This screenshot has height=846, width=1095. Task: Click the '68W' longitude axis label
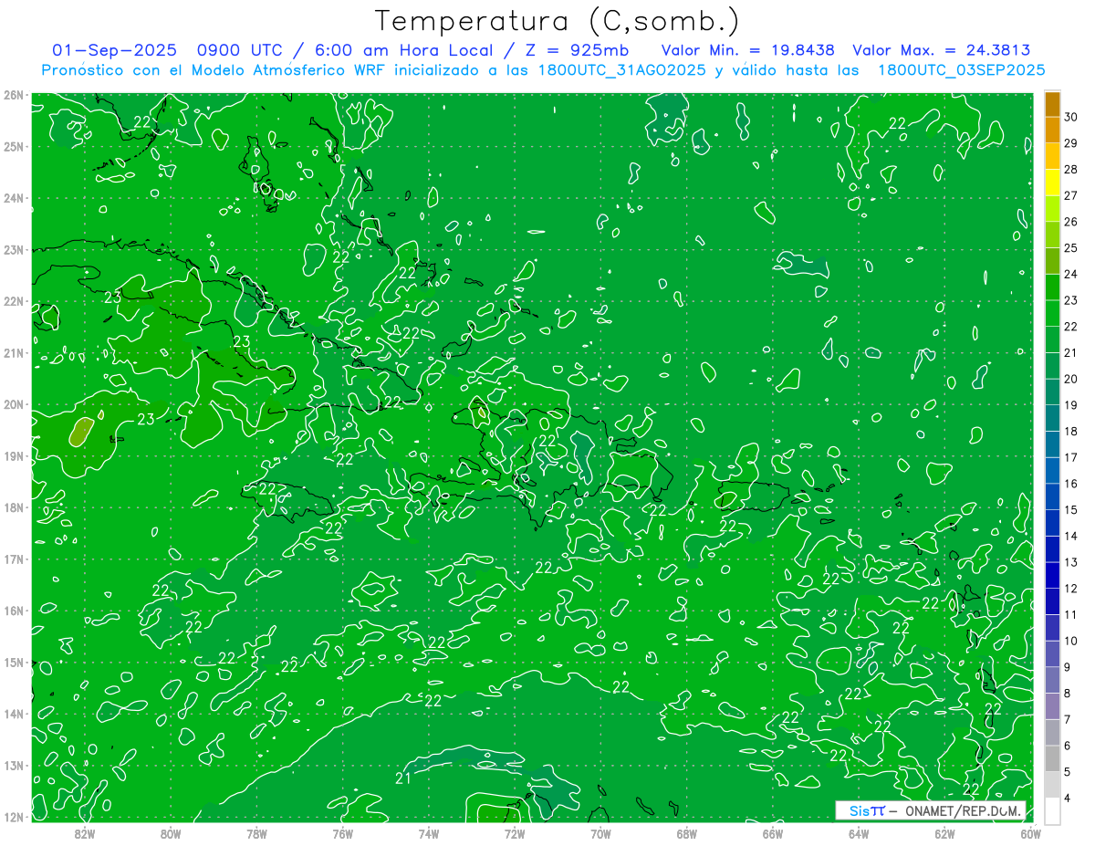(x=687, y=832)
